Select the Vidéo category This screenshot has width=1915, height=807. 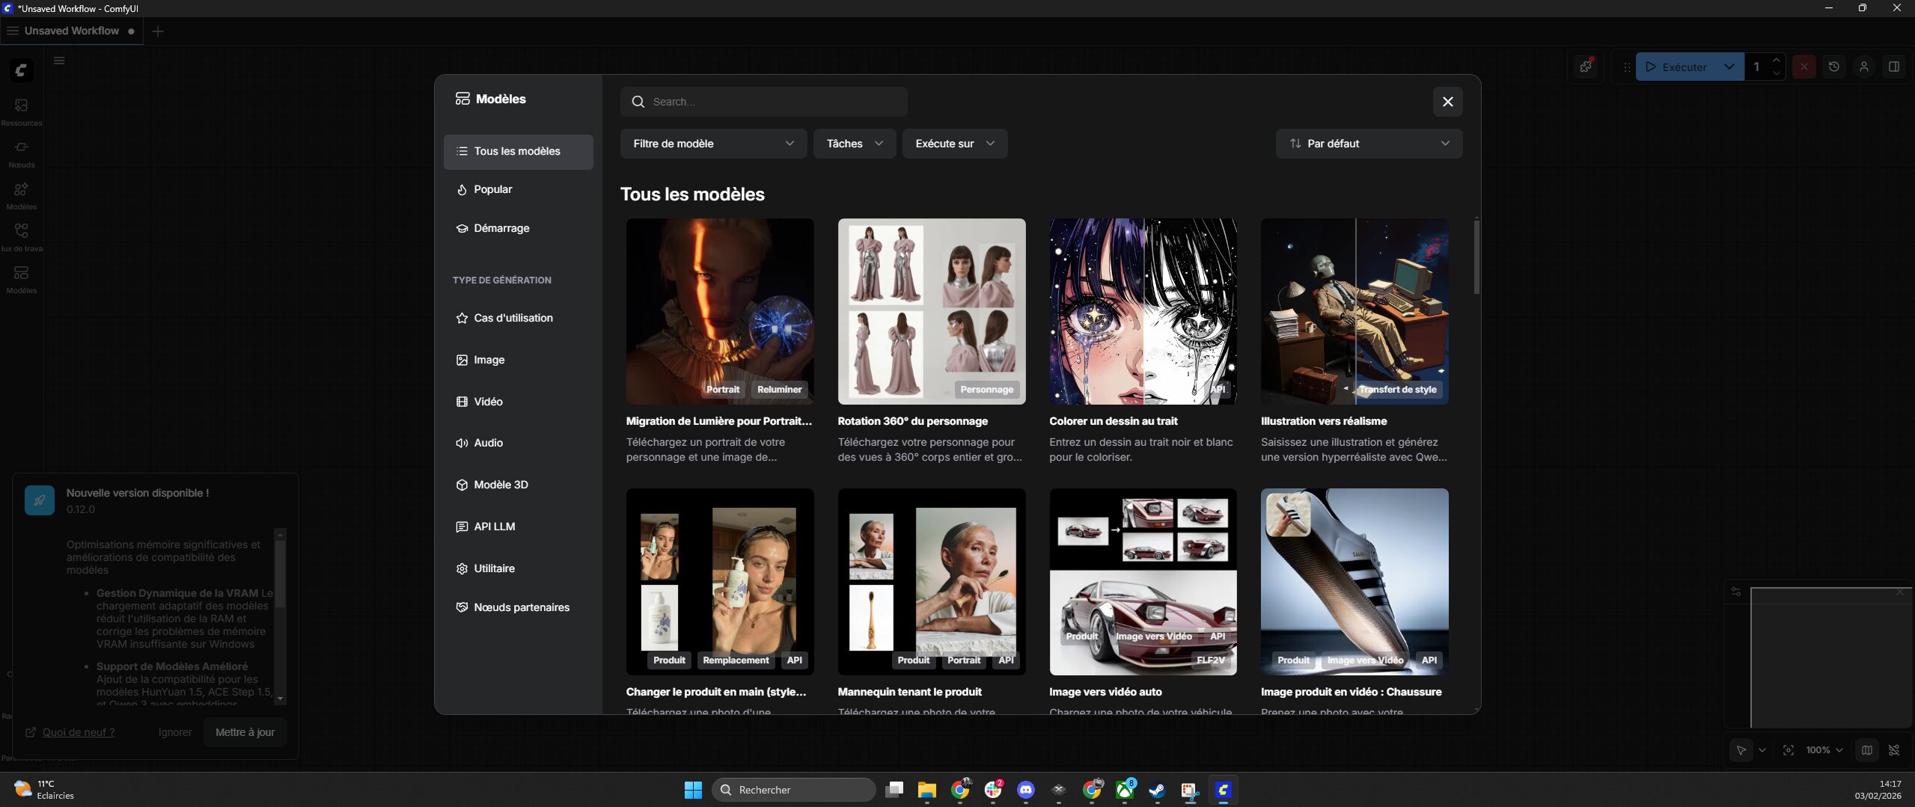pyautogui.click(x=488, y=402)
